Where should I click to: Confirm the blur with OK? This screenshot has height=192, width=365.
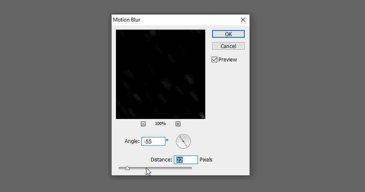pos(228,34)
